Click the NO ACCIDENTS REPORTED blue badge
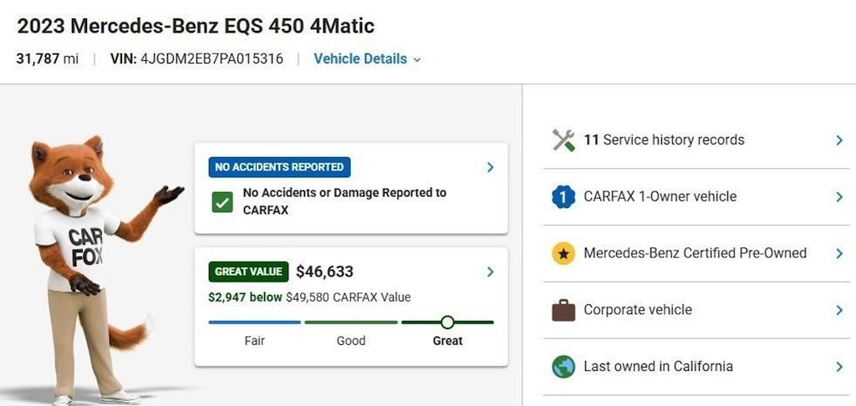Screen dimensions: 856x406 pos(279,167)
